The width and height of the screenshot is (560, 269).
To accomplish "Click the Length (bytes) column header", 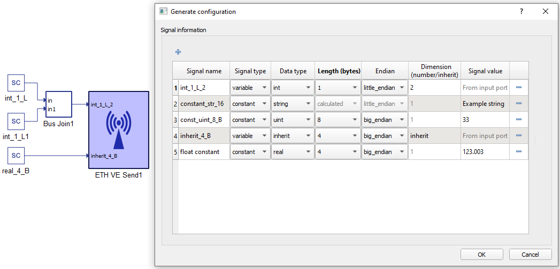I will click(338, 71).
